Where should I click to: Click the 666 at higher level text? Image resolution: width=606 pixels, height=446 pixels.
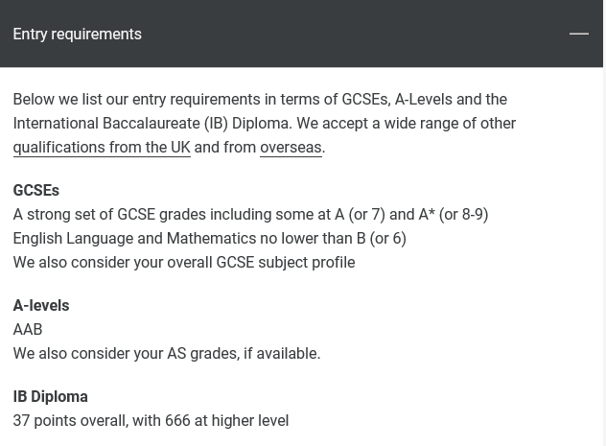click(x=226, y=420)
